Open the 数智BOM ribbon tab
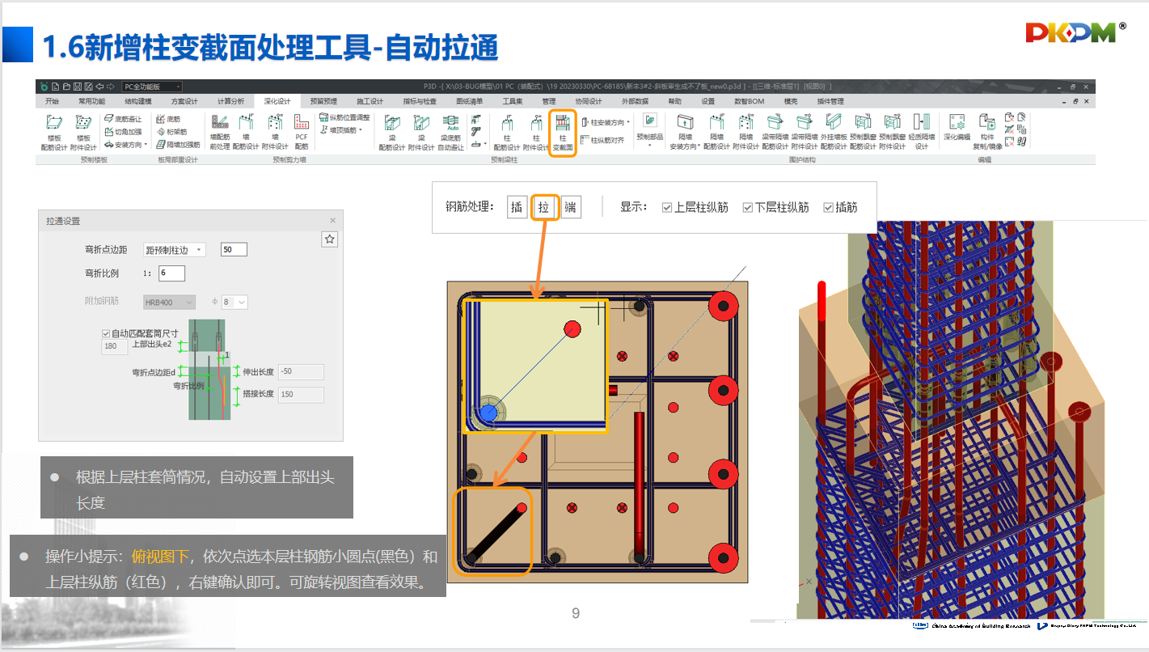Viewport: 1149px width, 652px height. [749, 101]
